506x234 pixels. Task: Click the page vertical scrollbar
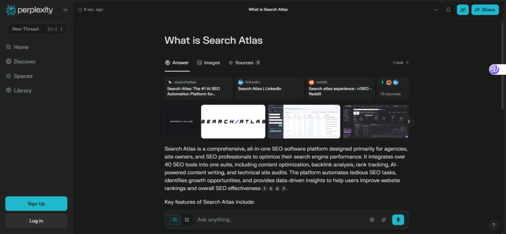[502, 66]
